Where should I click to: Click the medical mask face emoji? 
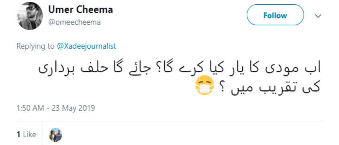(204, 85)
